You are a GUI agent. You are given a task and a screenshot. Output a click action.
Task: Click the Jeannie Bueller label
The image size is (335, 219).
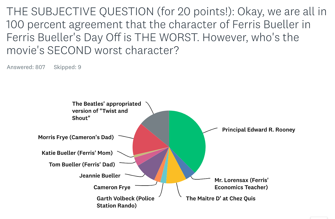coord(100,176)
